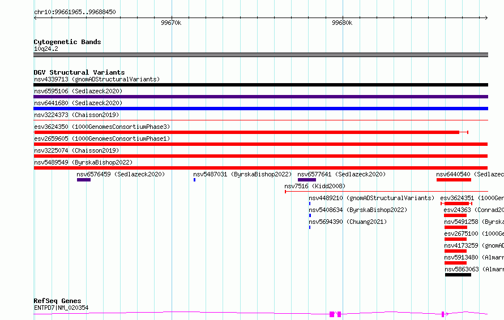The width and height of the screenshot is (504, 320).
Task: Click the DGV Structural Variants track title
Action: pos(79,72)
